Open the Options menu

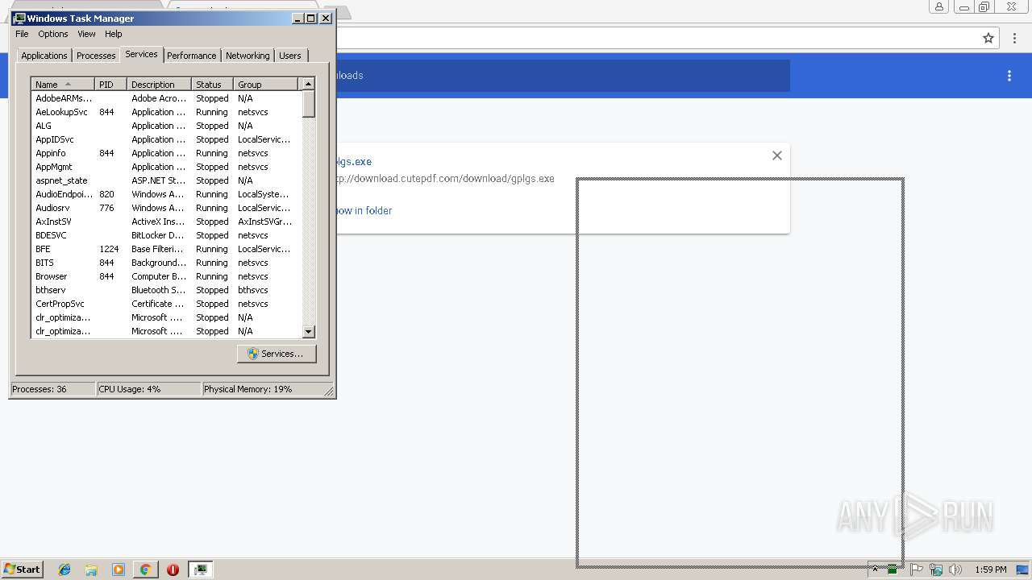pos(52,34)
